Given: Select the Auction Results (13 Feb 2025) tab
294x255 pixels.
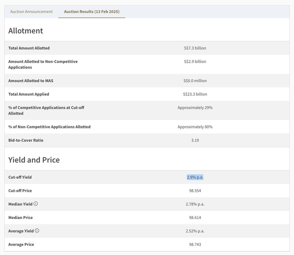Looking at the screenshot, I should [92, 11].
